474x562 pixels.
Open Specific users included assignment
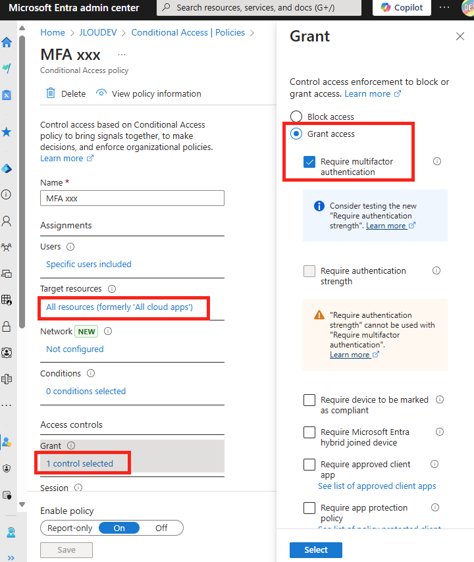point(89,264)
